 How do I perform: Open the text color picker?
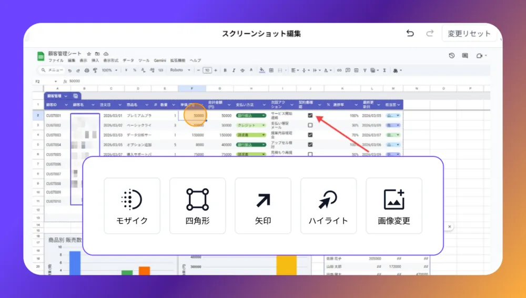[251, 70]
